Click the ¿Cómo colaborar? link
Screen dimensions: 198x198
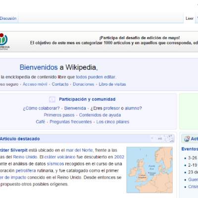click(x=41, y=108)
